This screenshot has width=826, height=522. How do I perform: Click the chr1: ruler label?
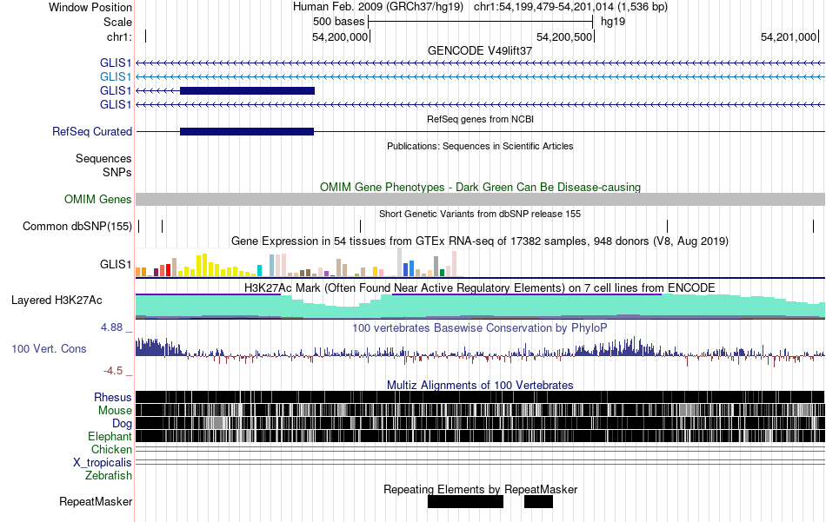[119, 36]
